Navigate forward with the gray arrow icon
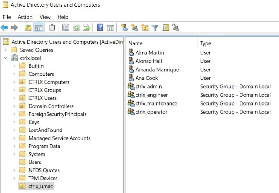 pos(15,27)
